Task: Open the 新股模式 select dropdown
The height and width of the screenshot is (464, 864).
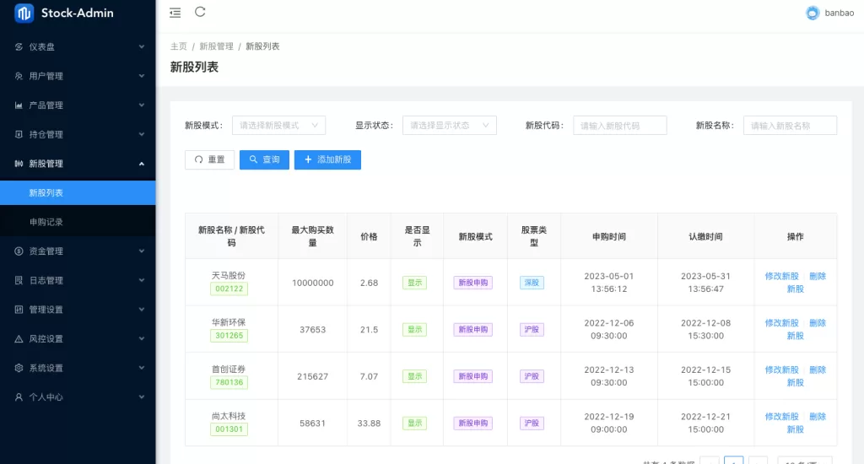Action: (x=278, y=126)
